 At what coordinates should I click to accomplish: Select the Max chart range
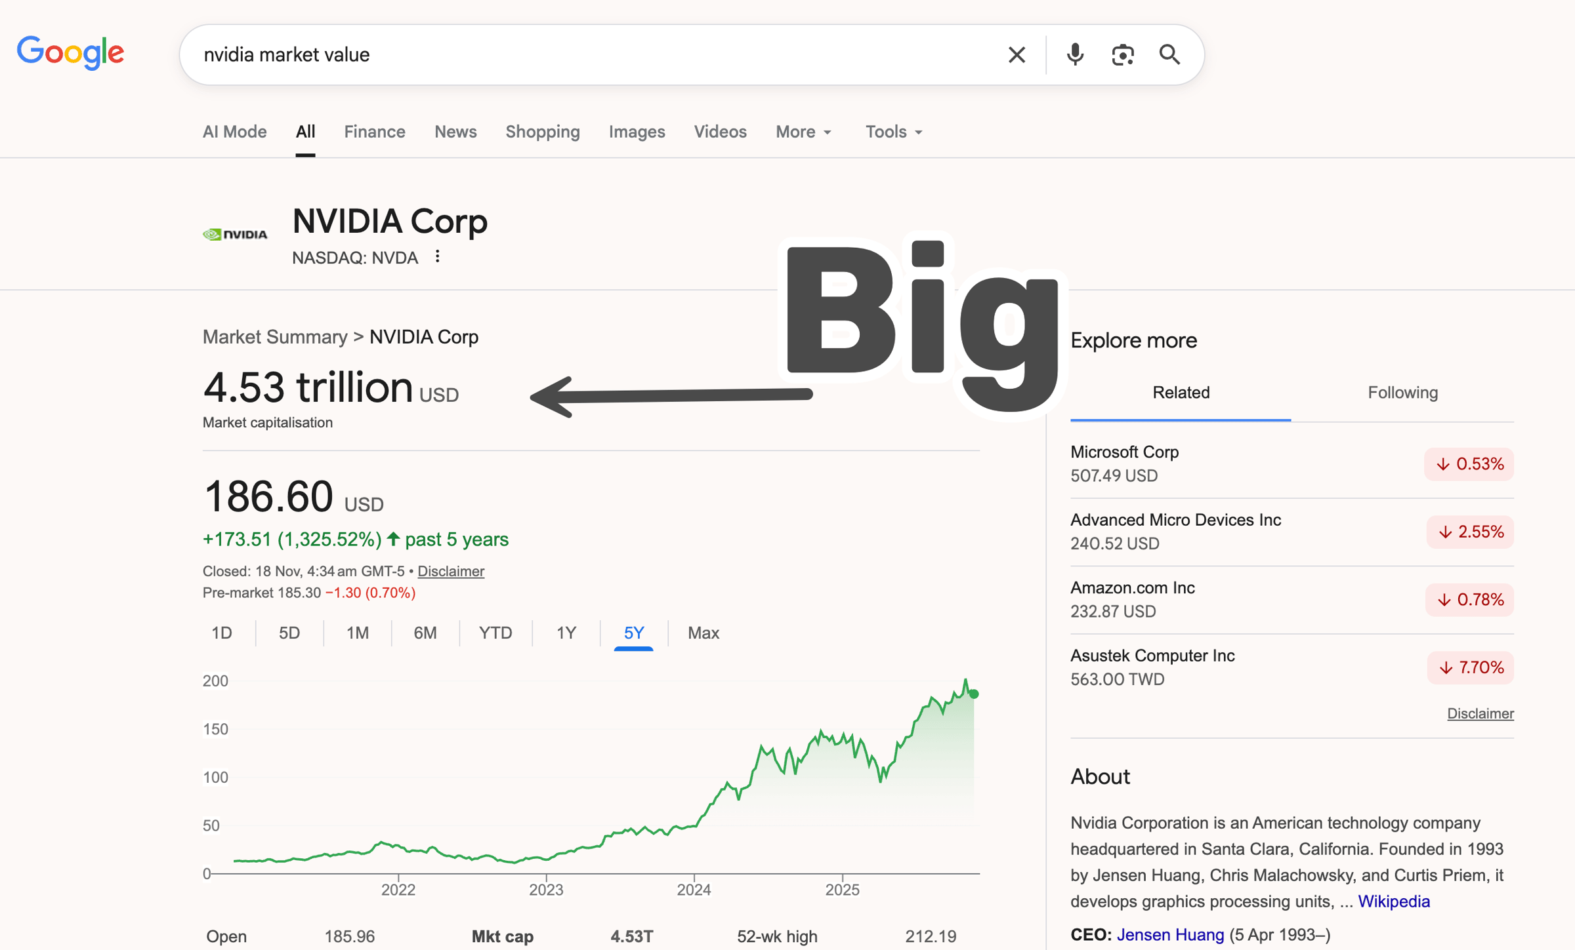point(703,633)
